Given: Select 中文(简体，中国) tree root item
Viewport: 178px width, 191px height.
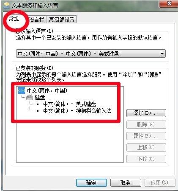Looking at the screenshot, I should pyautogui.click(x=47, y=90).
